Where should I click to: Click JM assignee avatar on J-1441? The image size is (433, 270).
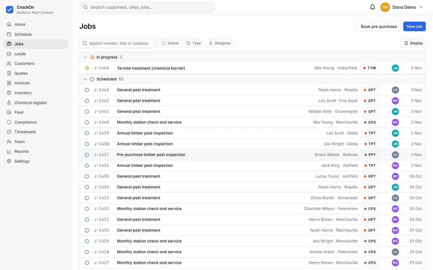tap(395, 112)
